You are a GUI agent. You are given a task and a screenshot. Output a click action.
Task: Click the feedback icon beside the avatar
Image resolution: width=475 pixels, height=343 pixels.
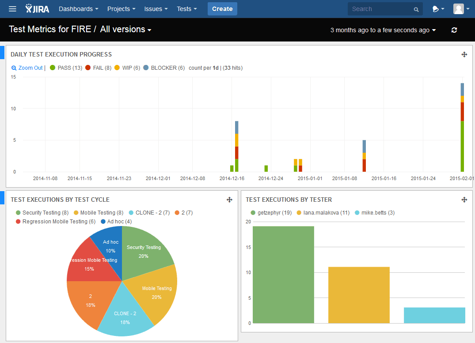click(x=435, y=9)
